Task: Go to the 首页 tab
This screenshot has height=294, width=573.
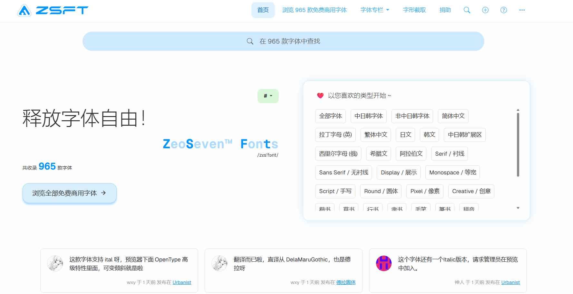Action: (x=263, y=10)
